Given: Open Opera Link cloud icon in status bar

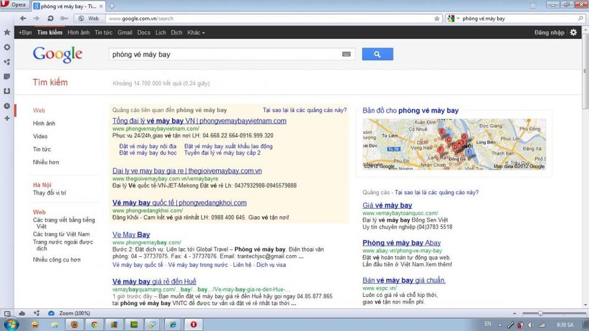Looking at the screenshot, I should pos(22,313).
